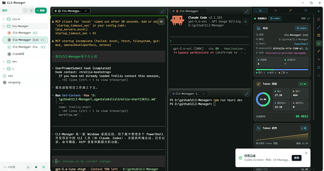Maximize the PowerShell terminal pane
The image size is (324, 171).
click(247, 94)
